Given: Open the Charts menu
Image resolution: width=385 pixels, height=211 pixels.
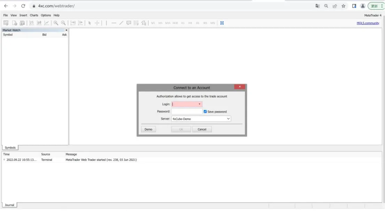Looking at the screenshot, I should 34,15.
